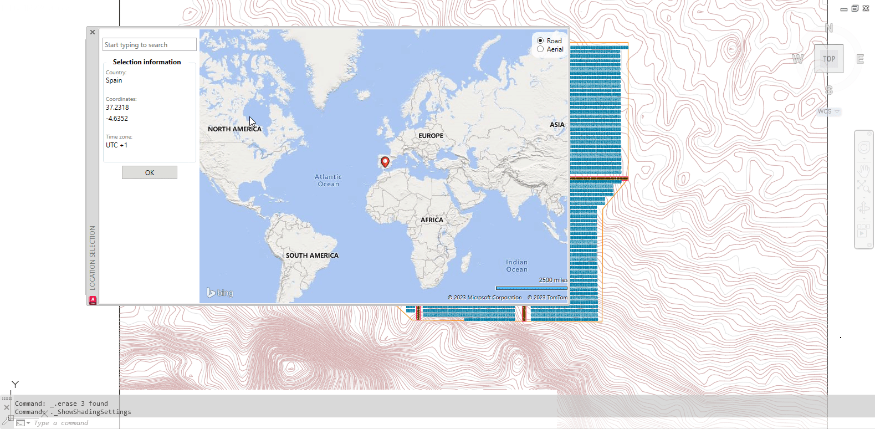Select the Road map view
The height and width of the screenshot is (429, 875).
pos(540,40)
